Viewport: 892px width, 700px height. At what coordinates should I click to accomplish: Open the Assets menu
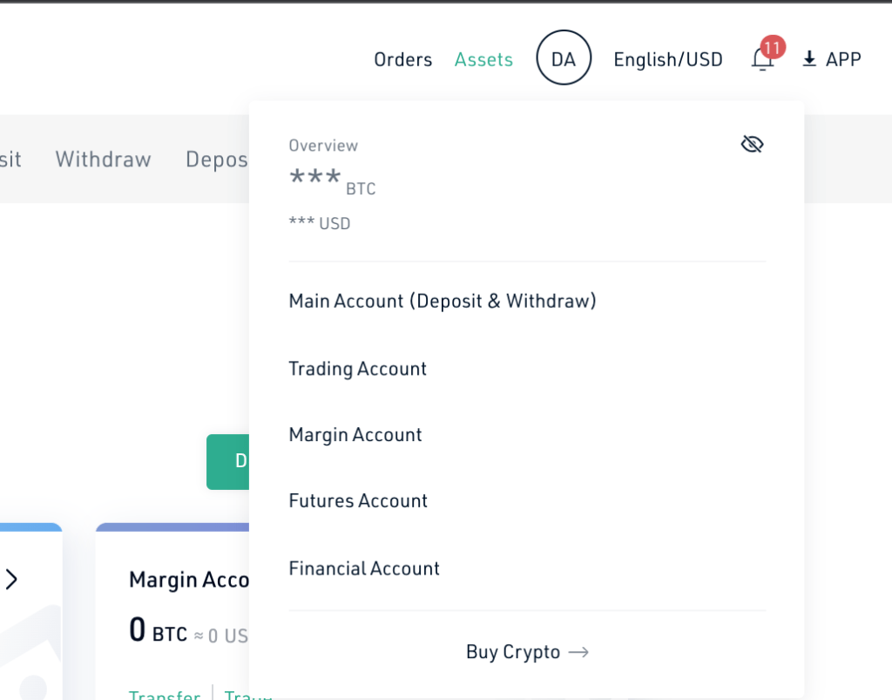[483, 59]
